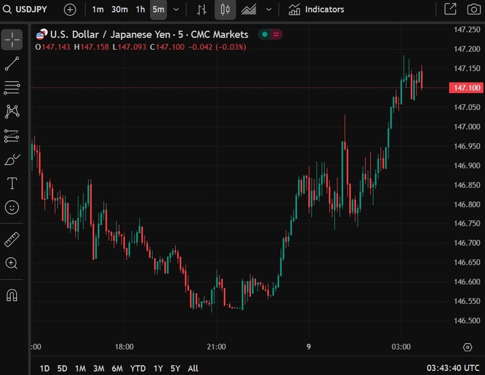Select the Cross cursor tool
The height and width of the screenshot is (375, 485).
pos(12,40)
